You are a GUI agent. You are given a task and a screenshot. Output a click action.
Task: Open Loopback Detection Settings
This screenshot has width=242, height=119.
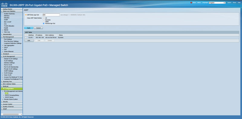pos(13,43)
